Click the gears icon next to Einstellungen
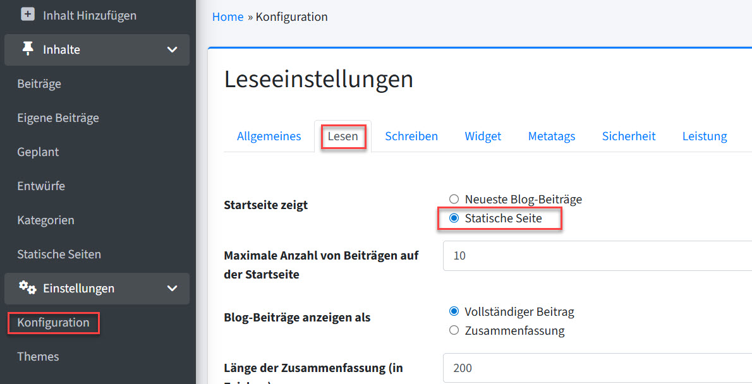752x384 pixels. pyautogui.click(x=27, y=288)
